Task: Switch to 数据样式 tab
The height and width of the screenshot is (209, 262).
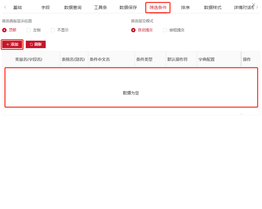Action: pos(213,7)
